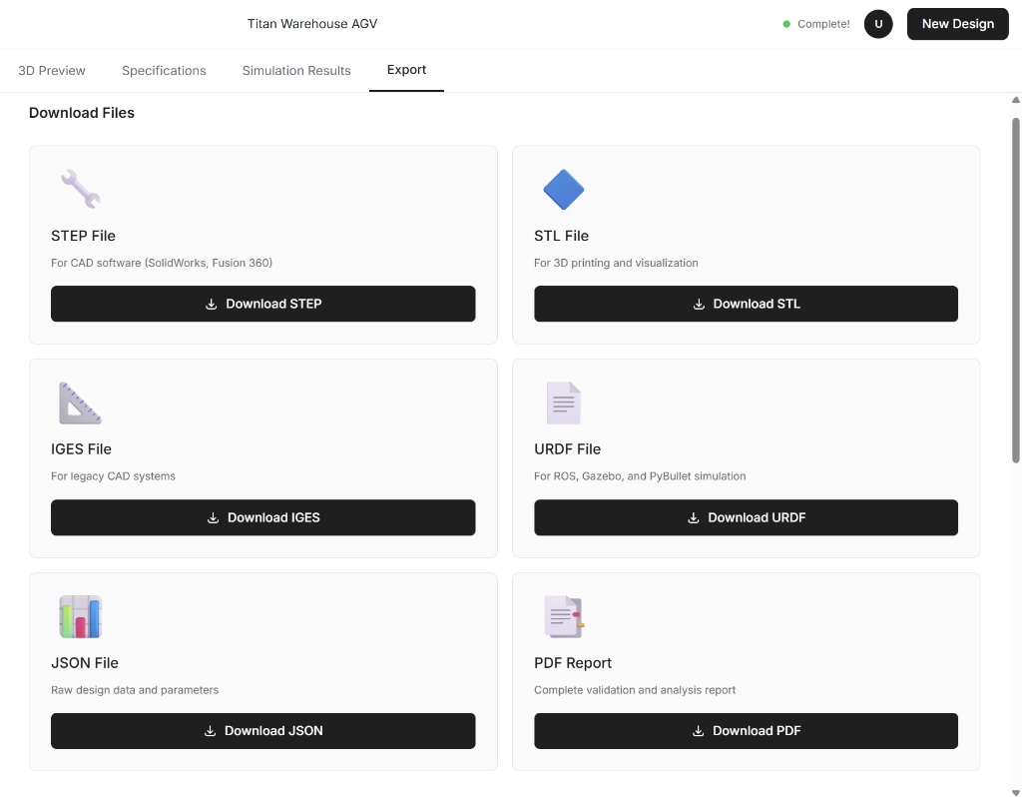
Task: Click the bar chart icon on JSON File card
Action: (x=80, y=616)
